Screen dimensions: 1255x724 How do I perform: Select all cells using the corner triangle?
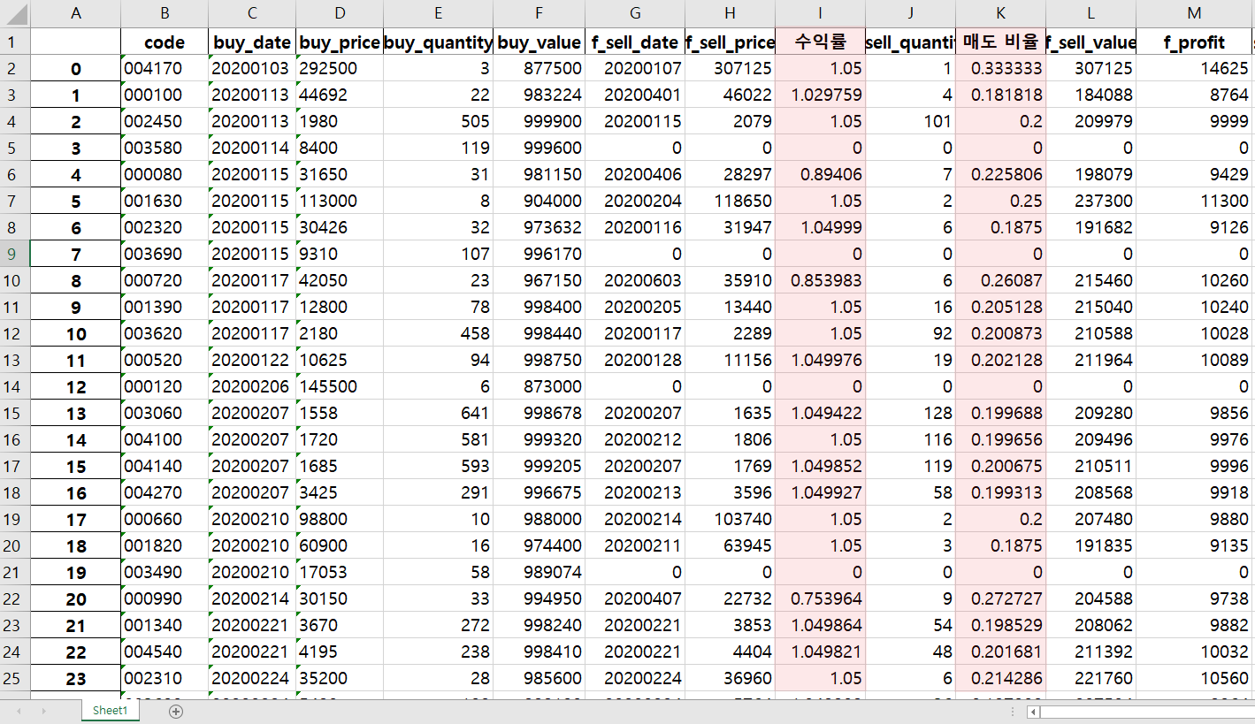tap(15, 14)
